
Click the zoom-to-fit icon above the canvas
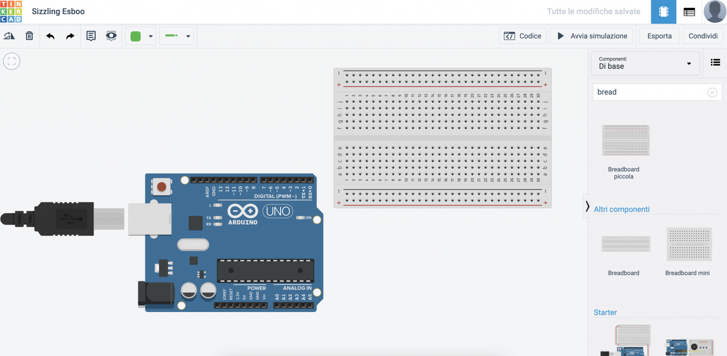pos(11,61)
